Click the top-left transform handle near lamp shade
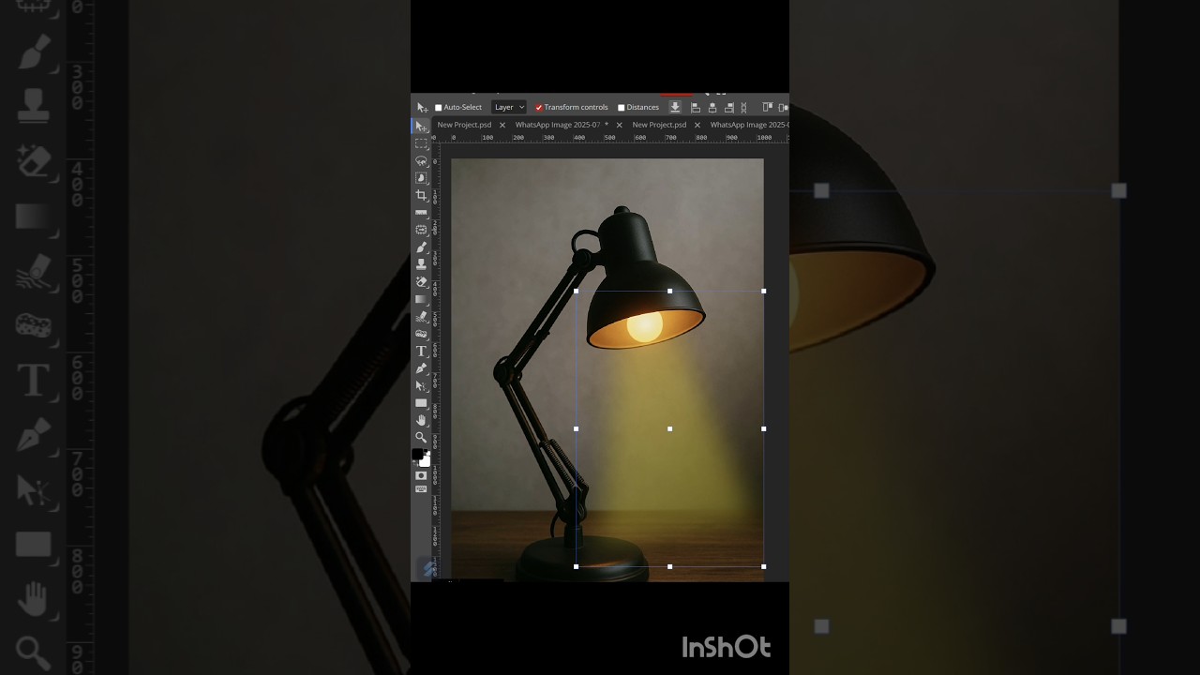The width and height of the screenshot is (1200, 675). (576, 291)
